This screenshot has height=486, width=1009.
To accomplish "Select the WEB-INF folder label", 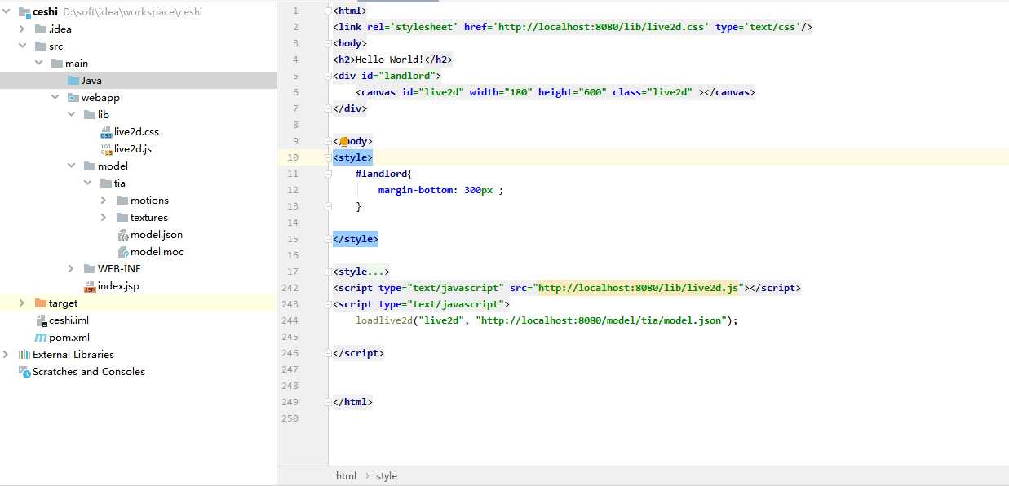I will click(119, 269).
